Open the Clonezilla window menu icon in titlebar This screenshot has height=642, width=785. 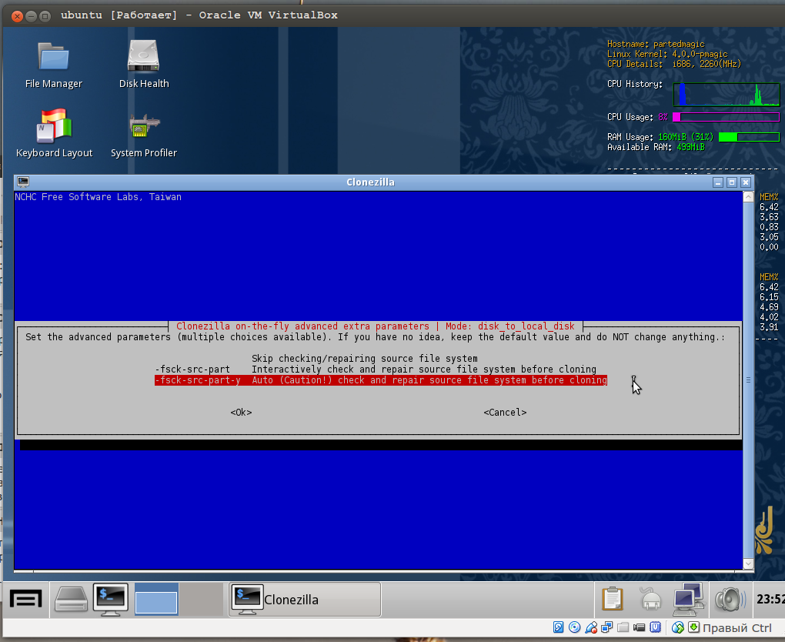[23, 182]
